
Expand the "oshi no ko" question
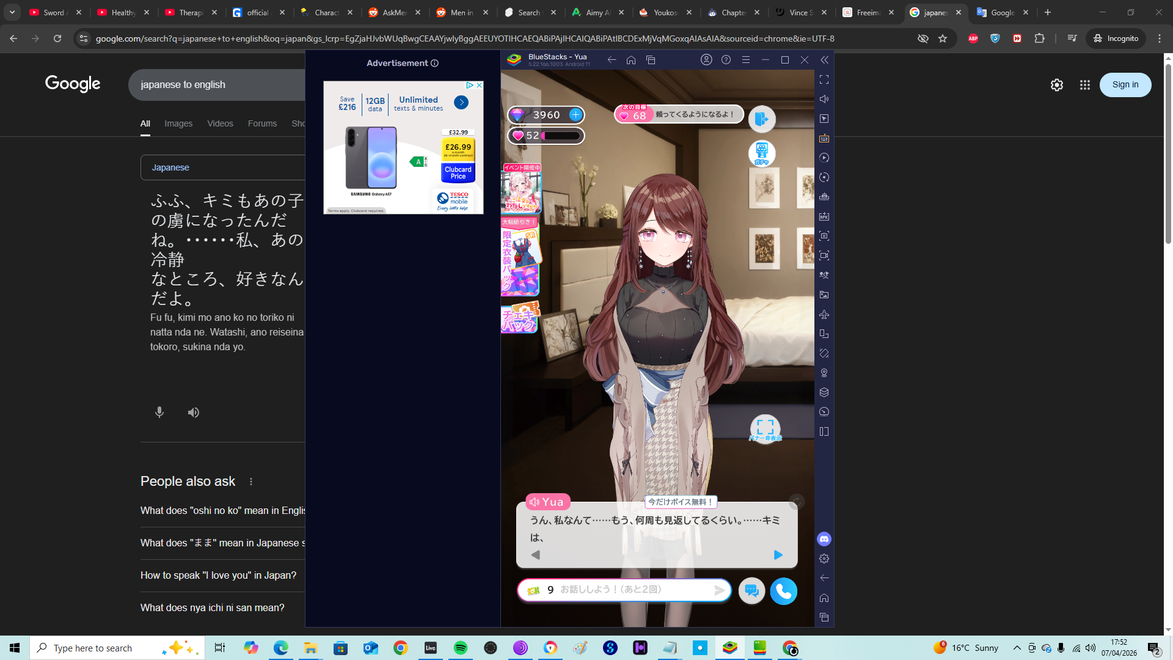point(222,510)
